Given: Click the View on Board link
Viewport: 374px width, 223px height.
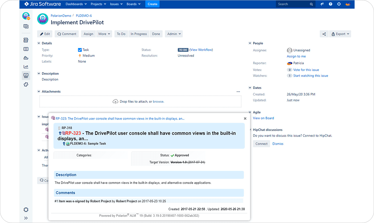Looking at the screenshot, I should [263, 118].
